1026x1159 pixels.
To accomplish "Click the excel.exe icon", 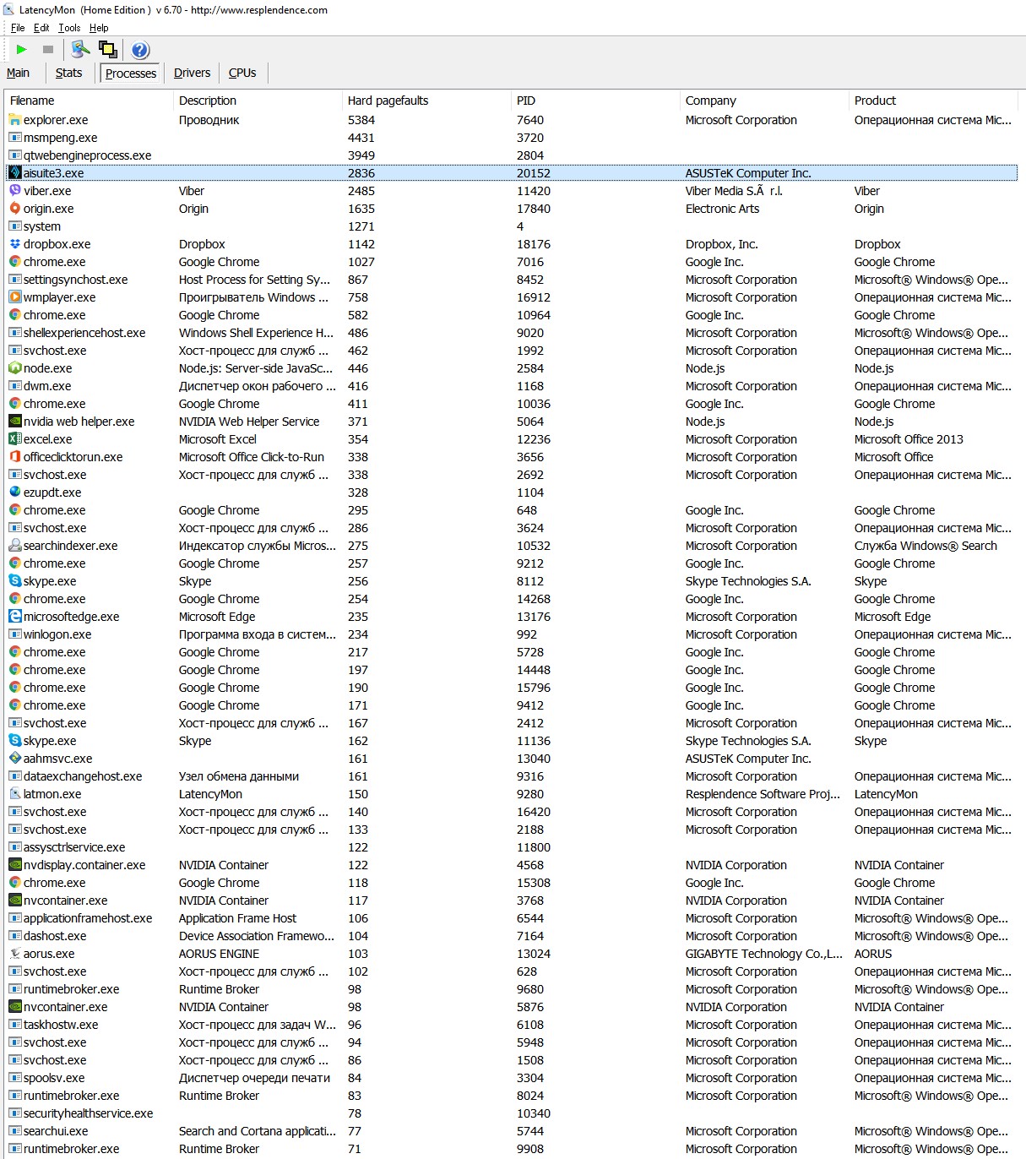I will click(x=15, y=439).
